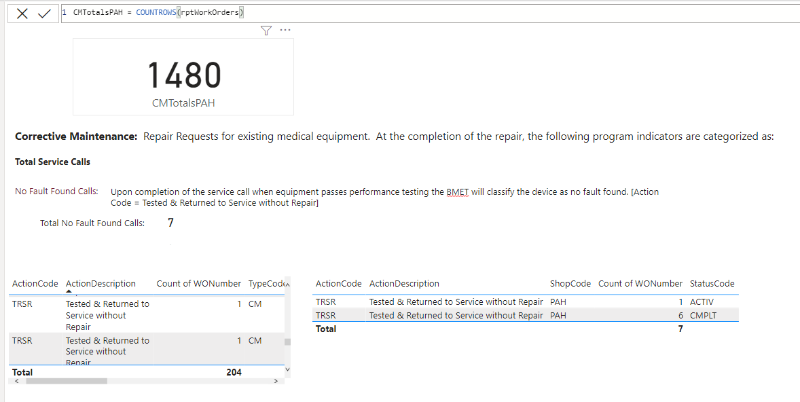The height and width of the screenshot is (402, 800).
Task: Click the "Total No Fault Found Calls:" label
Action: pyautogui.click(x=92, y=223)
